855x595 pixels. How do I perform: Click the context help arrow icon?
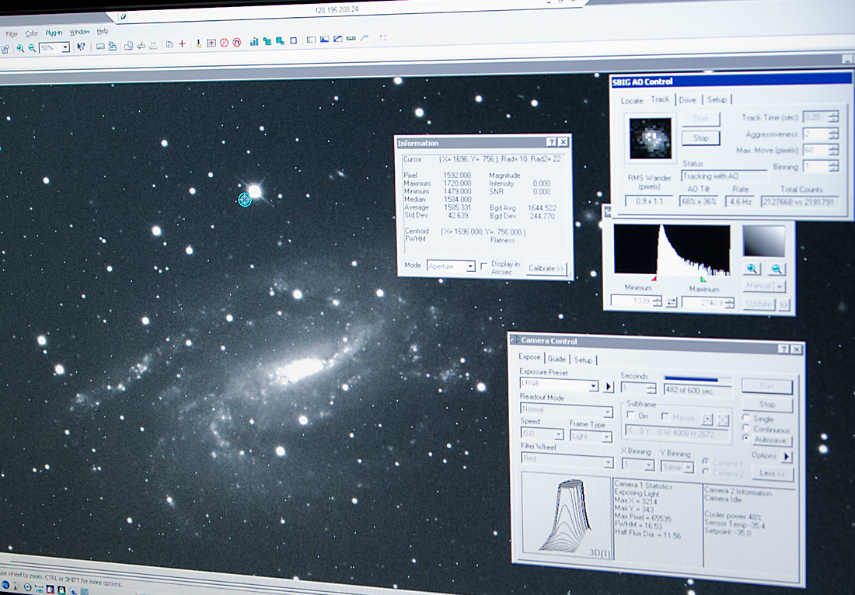pyautogui.click(x=81, y=47)
